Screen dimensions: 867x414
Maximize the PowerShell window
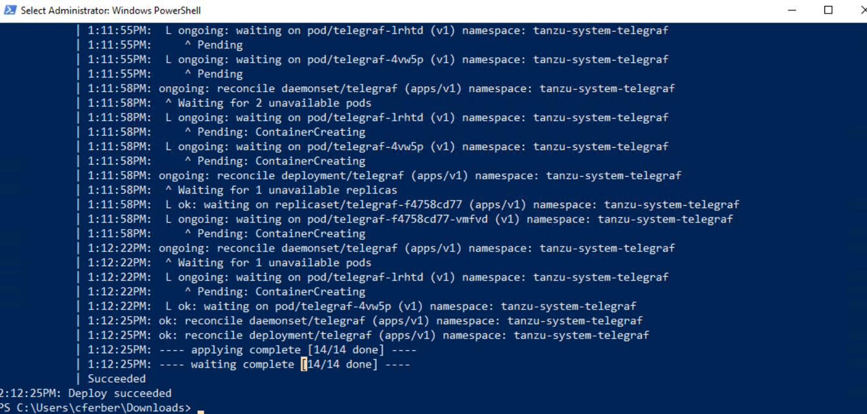828,10
